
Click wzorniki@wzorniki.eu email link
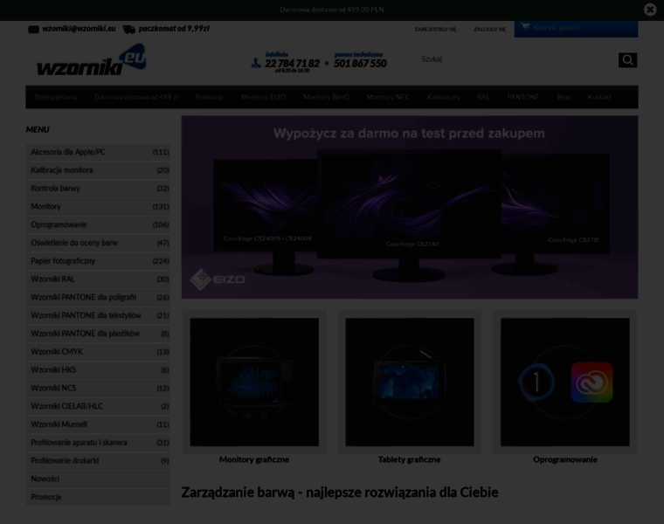coord(79,28)
